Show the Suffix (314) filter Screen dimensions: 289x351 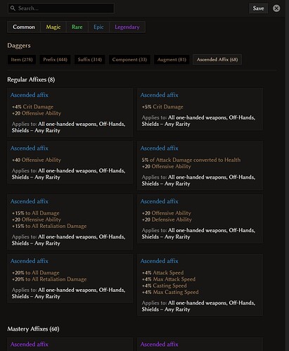[90, 60]
